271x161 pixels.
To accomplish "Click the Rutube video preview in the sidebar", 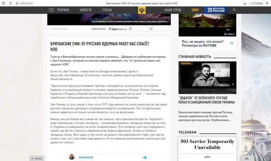I will pyautogui.click(x=207, y=25).
